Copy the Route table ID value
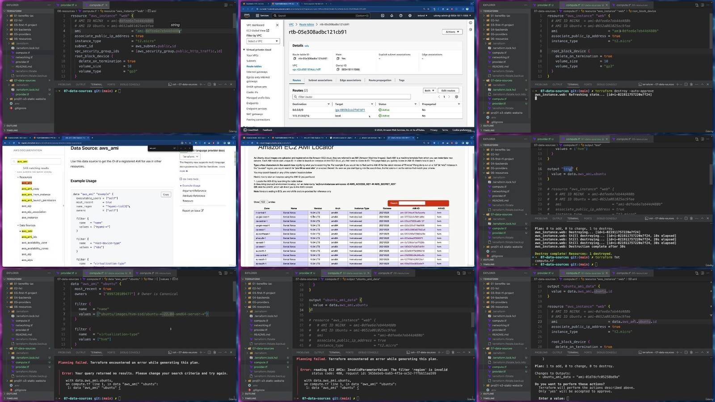Screen dimensions: 715x402 click(x=294, y=59)
